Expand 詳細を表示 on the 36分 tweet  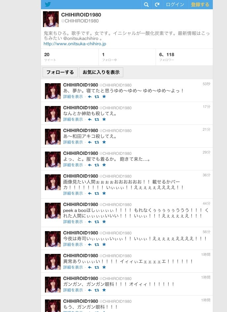point(73,193)
